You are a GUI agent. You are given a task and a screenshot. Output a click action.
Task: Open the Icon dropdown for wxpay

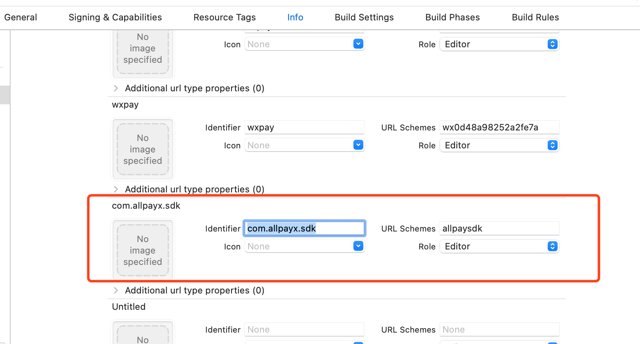pyautogui.click(x=358, y=145)
